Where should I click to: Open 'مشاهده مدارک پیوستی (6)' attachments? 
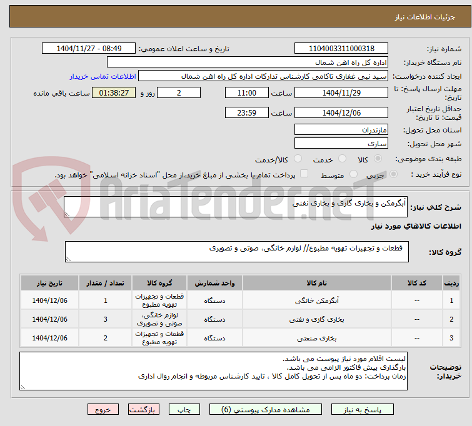[x=266, y=410]
